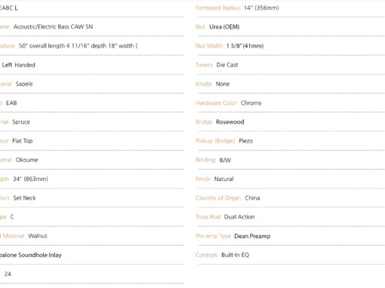Click the Country of Origin value China
This screenshot has height=288, width=385.
tap(252, 198)
